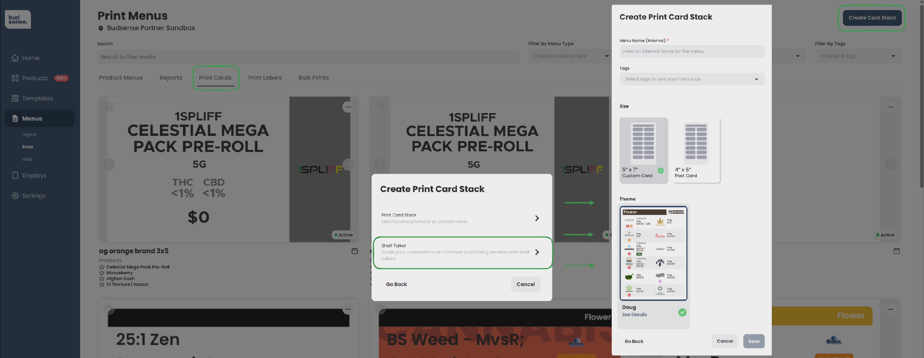Open Digital menus submenu item
This screenshot has width=924, height=358.
(x=29, y=135)
